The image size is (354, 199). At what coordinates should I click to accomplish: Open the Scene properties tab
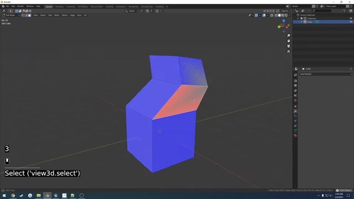tap(295, 96)
